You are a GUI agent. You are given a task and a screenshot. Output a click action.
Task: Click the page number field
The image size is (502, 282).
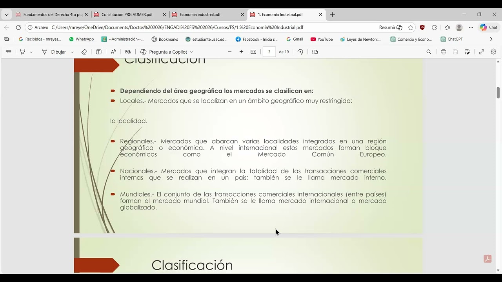[269, 52]
